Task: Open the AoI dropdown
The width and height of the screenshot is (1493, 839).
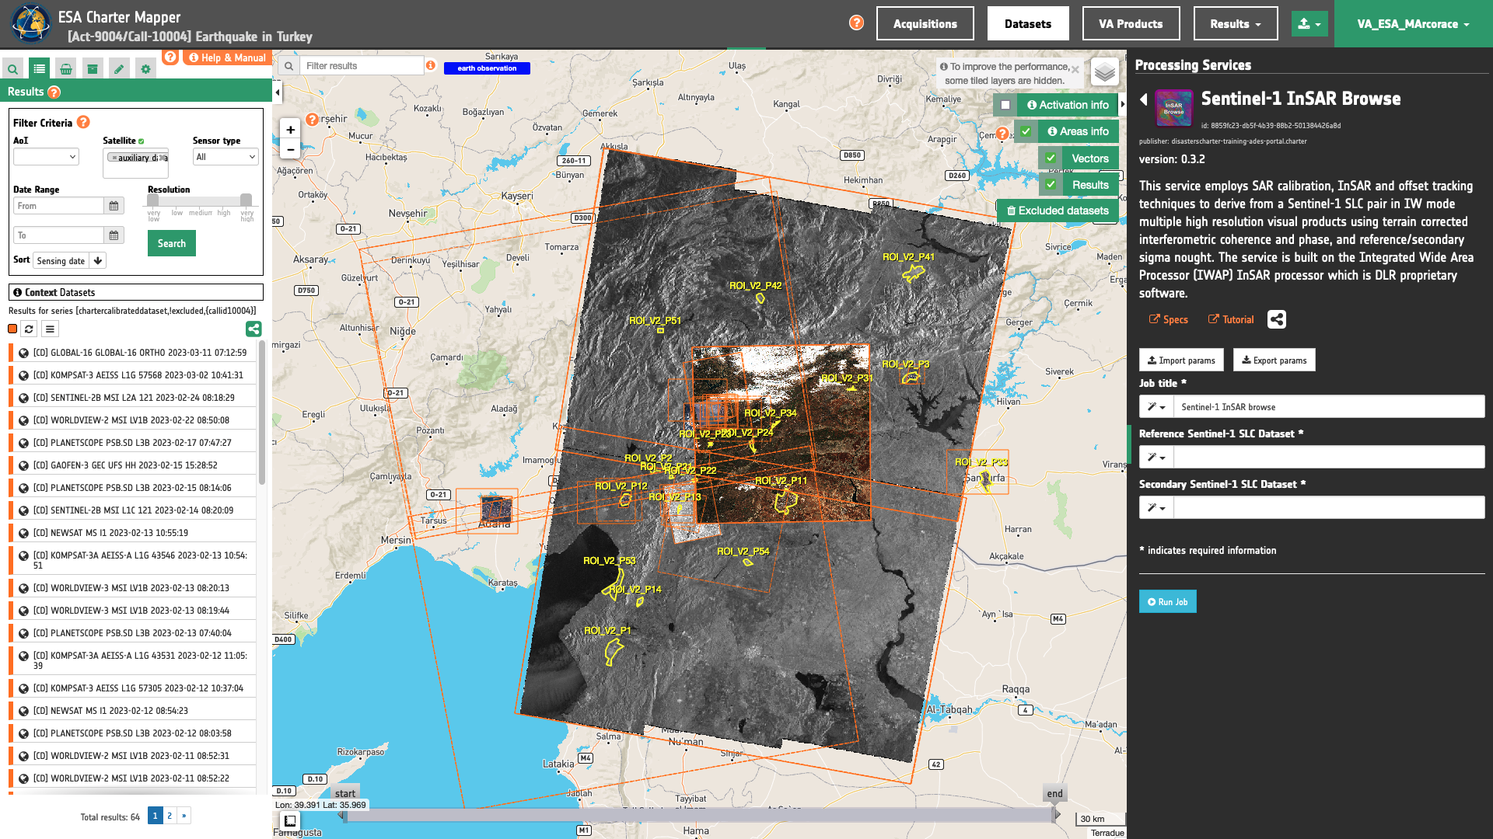Action: click(46, 157)
